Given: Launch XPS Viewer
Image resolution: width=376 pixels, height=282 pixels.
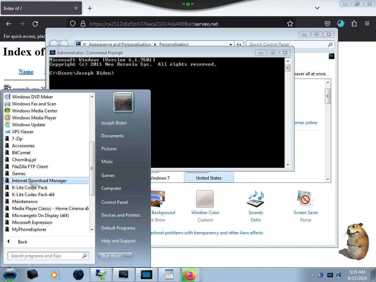Looking at the screenshot, I should tap(22, 132).
